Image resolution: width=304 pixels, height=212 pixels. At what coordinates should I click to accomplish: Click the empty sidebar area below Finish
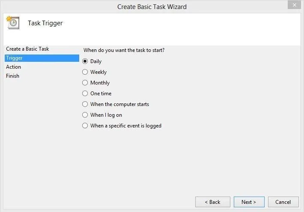tap(42, 136)
